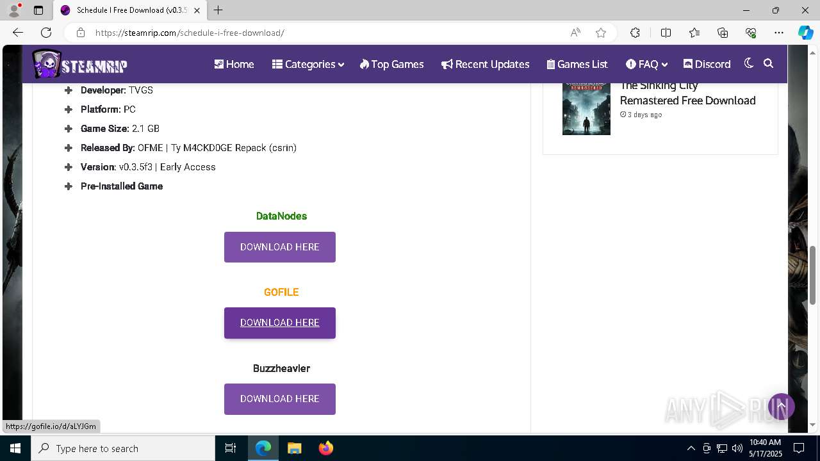Show hidden system tray icons

691,448
